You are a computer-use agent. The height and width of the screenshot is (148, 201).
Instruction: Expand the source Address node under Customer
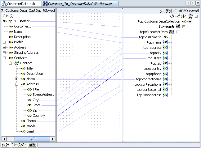(4, 47)
